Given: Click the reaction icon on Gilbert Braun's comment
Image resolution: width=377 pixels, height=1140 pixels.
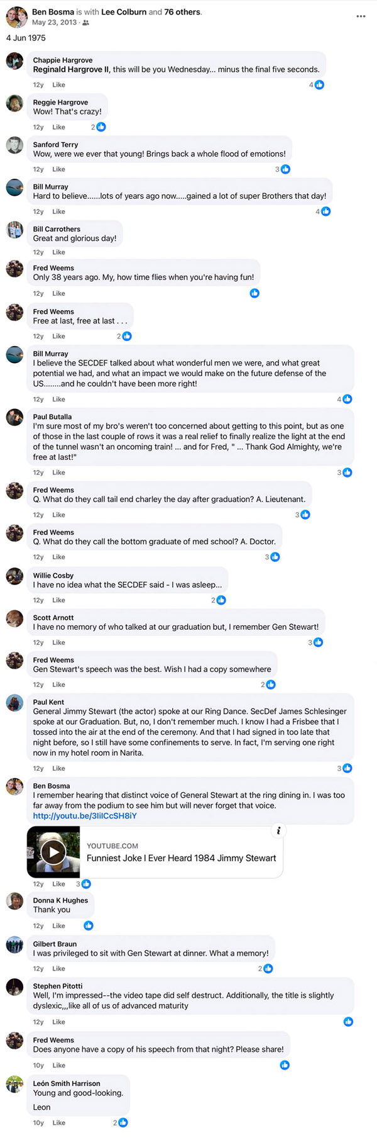Looking at the screenshot, I should [x=268, y=969].
